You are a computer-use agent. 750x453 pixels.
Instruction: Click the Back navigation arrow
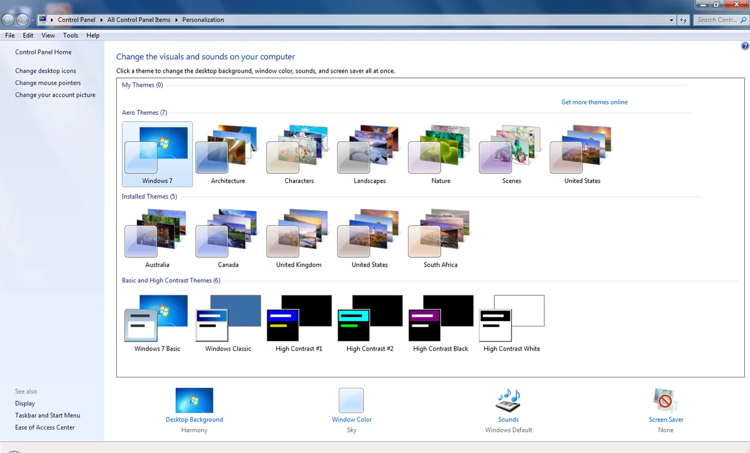pos(8,20)
